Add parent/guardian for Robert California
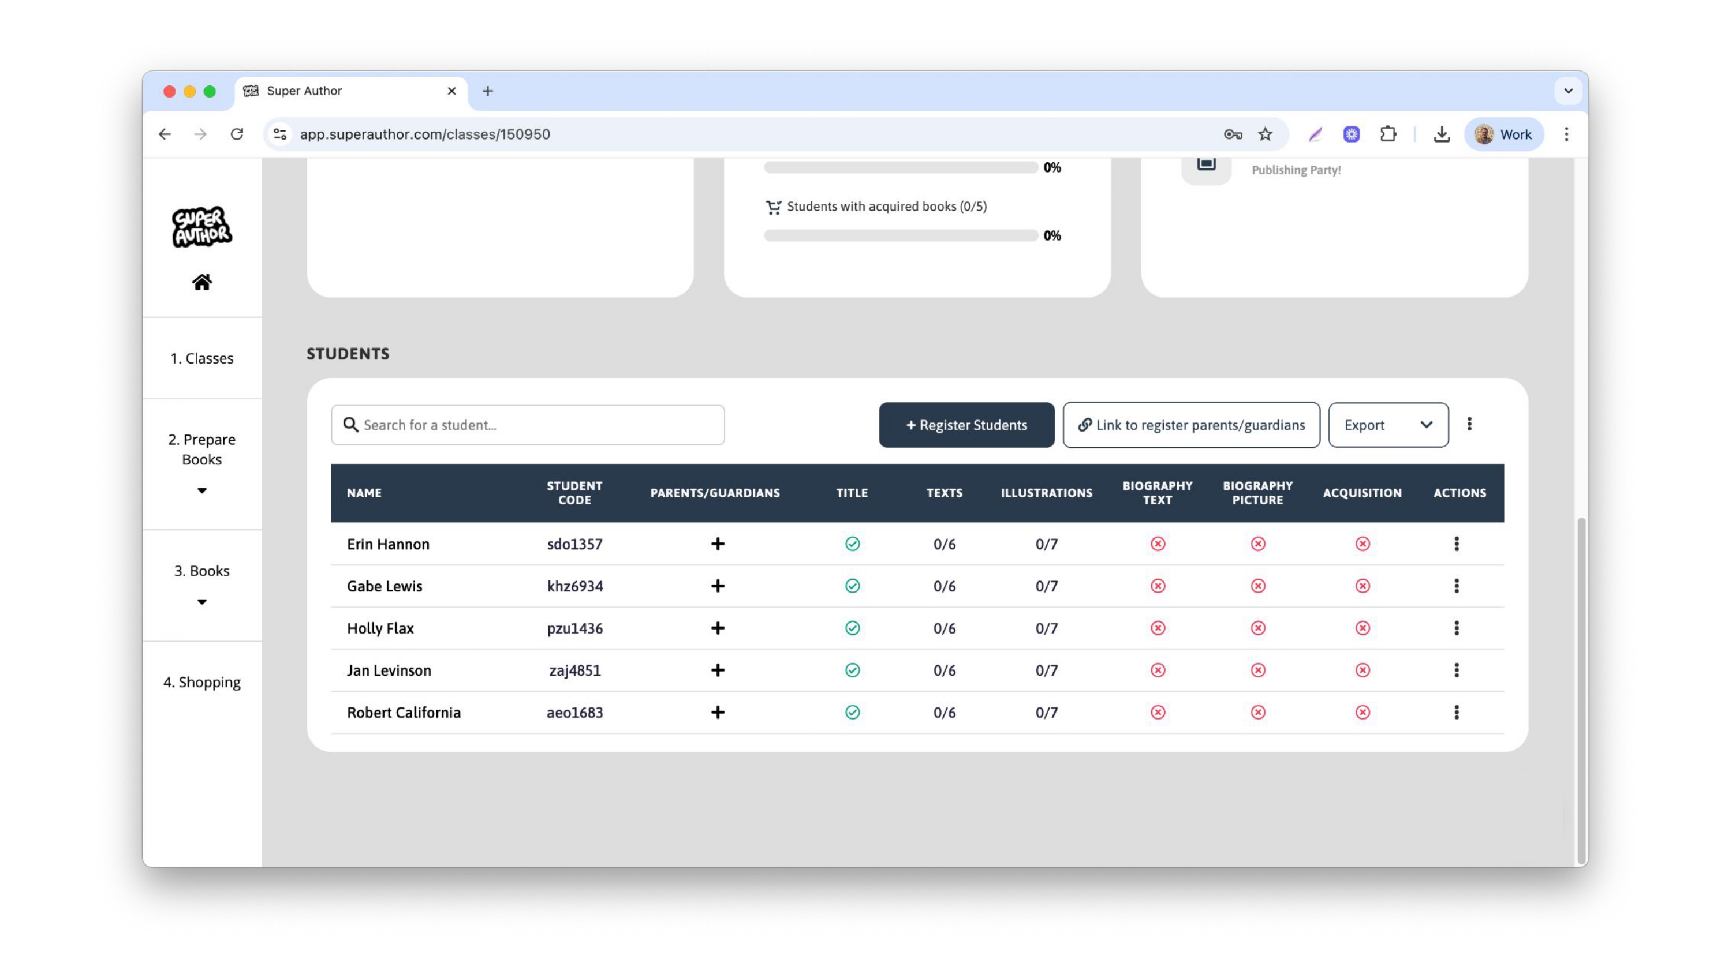 pos(718,713)
